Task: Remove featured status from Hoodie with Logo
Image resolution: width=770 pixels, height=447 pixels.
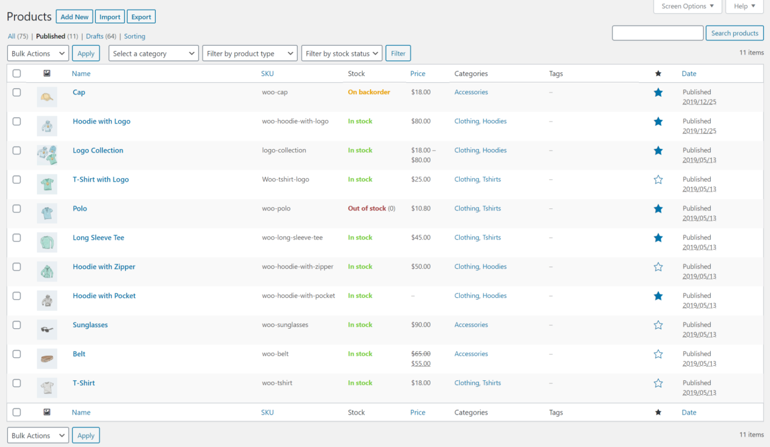Action: pyautogui.click(x=658, y=121)
